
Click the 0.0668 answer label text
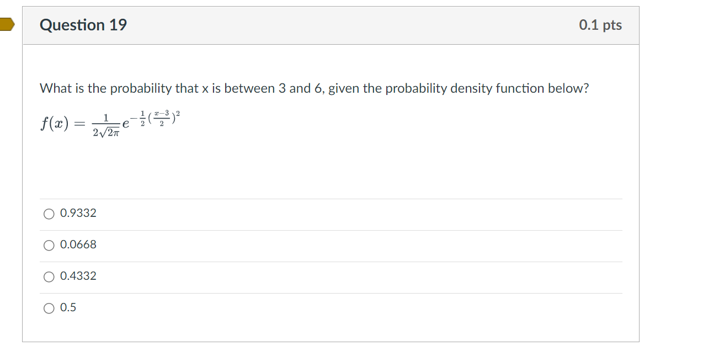pyautogui.click(x=78, y=245)
